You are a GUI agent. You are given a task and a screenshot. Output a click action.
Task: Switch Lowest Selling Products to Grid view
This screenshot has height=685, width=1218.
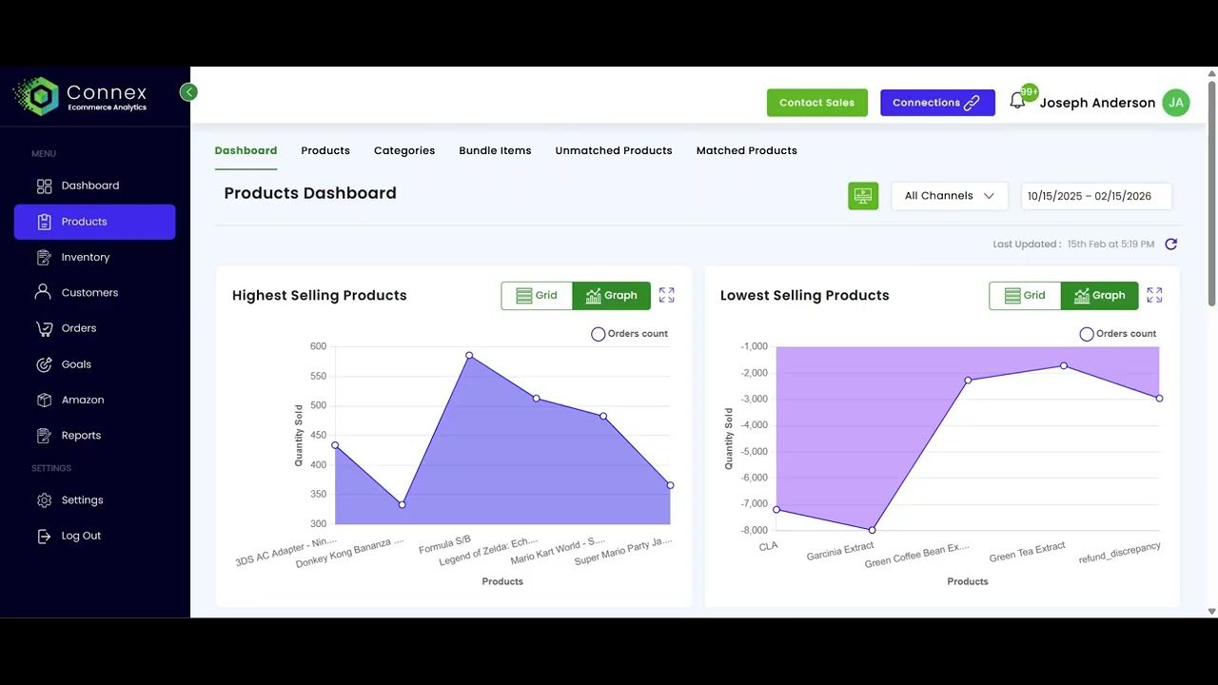[1025, 296]
